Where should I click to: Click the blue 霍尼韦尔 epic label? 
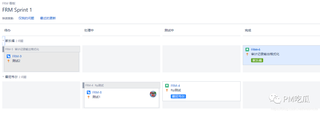click(178, 96)
